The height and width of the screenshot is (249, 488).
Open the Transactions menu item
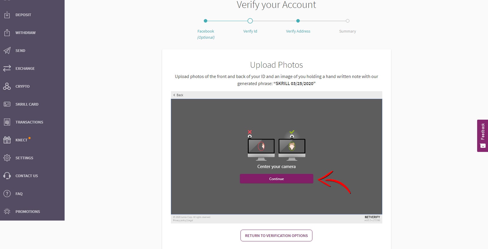tap(29, 122)
